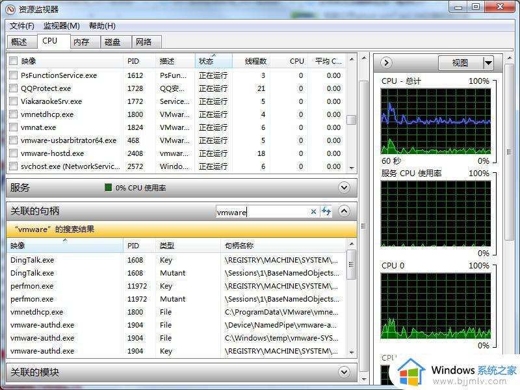Select vmware-authd.exe NamedPipe handle row
Image resolution: width=520 pixels, height=390 pixels.
point(176,325)
